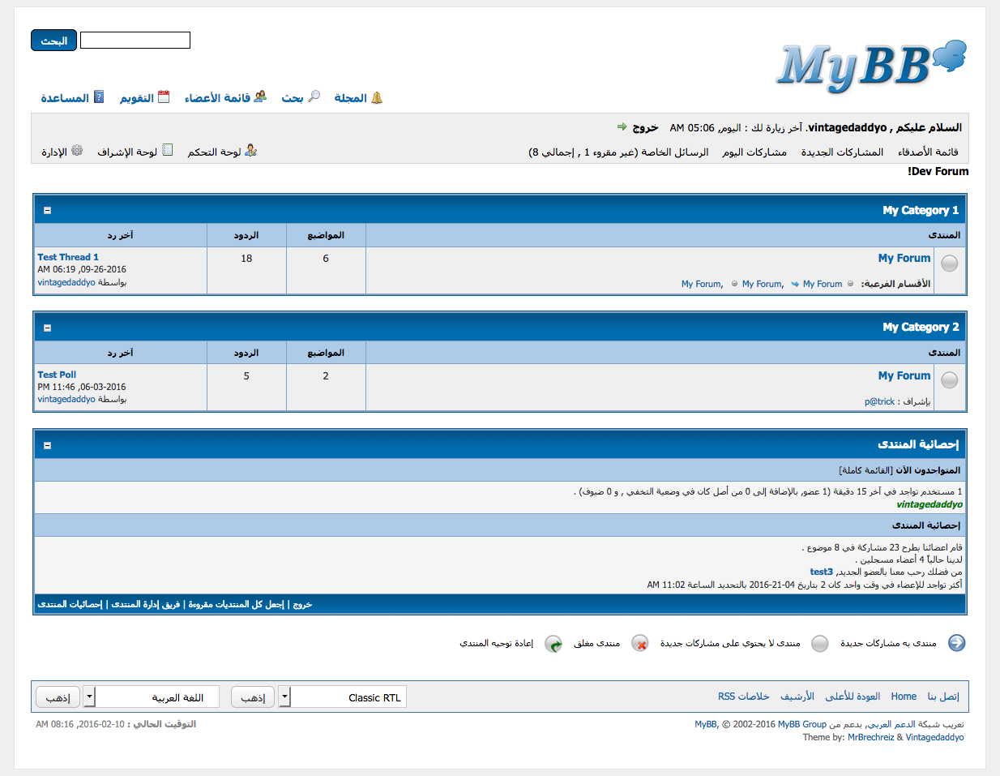Open the Home link in footer

click(904, 697)
